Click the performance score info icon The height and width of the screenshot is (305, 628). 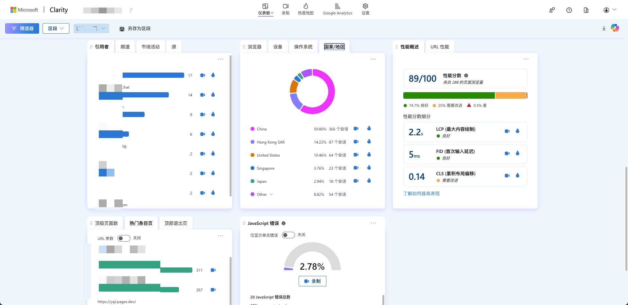(466, 76)
